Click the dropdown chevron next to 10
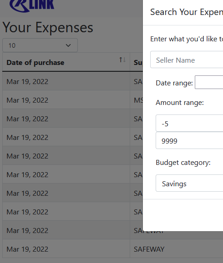223x263 pixels. [x=68, y=45]
